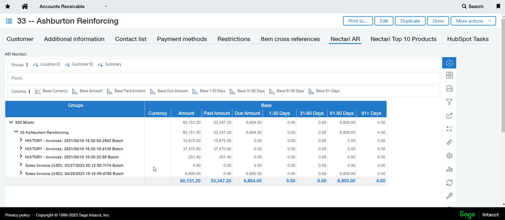Click the Base 31-60 Days column chip

(247, 91)
